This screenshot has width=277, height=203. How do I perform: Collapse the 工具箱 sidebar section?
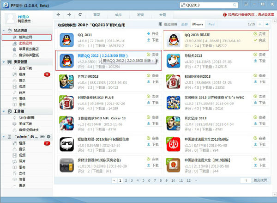(4, 111)
